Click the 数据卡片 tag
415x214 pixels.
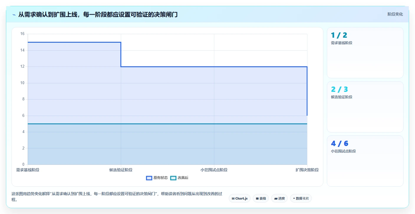pos(301,198)
